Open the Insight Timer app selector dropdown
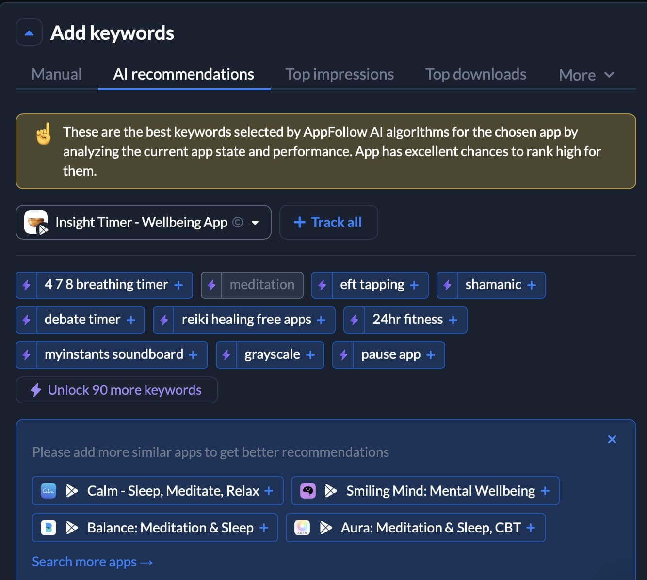Screen dimensions: 647x580 pyautogui.click(x=144, y=222)
